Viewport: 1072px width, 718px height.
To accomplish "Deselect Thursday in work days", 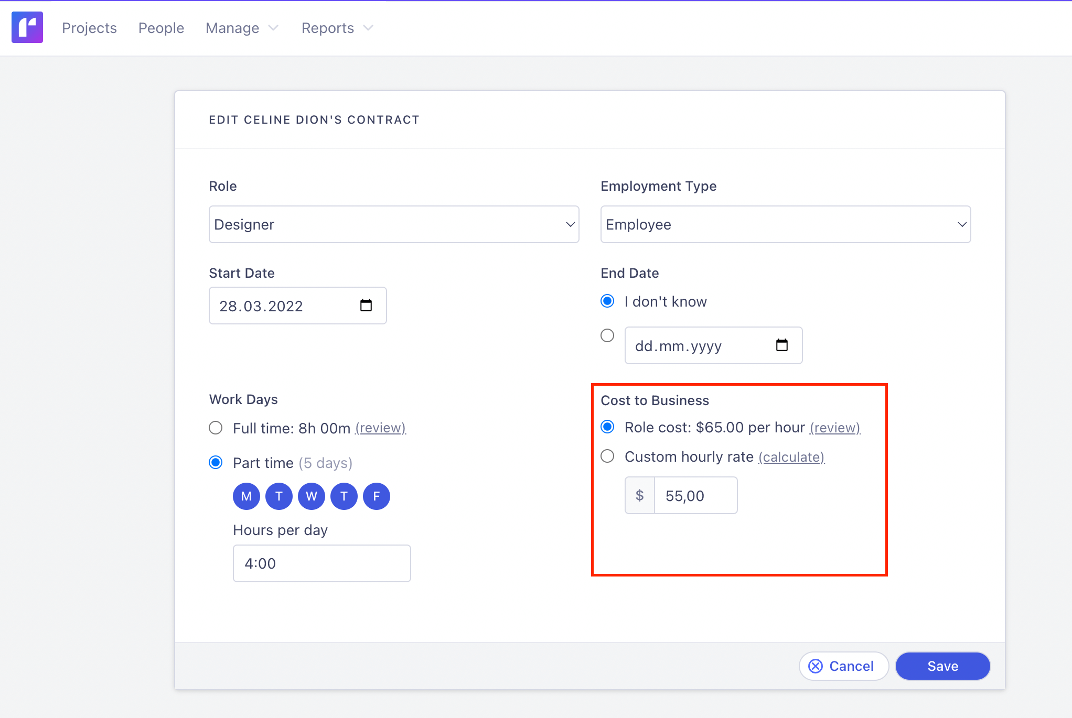I will click(344, 496).
